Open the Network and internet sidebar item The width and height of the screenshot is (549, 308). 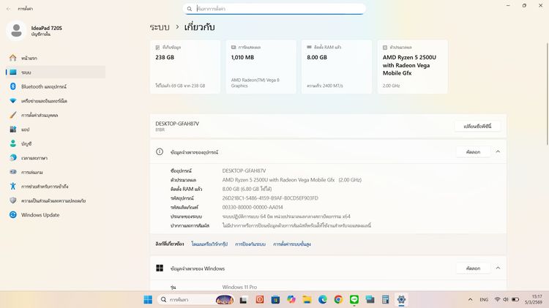56,101
